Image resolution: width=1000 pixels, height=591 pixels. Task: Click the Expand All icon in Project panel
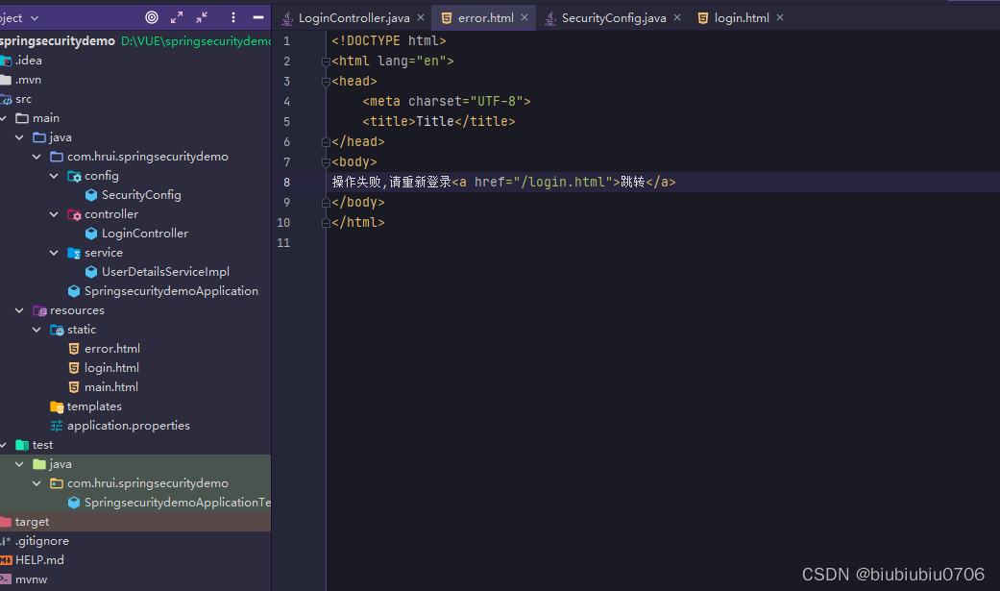177,17
